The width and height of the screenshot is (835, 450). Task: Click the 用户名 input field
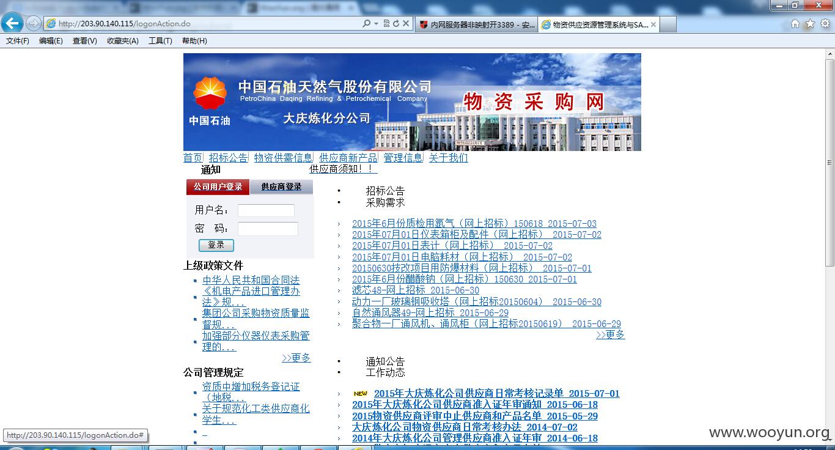266,210
